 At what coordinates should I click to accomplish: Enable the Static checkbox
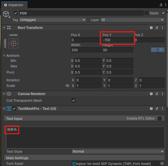tap(146, 13)
